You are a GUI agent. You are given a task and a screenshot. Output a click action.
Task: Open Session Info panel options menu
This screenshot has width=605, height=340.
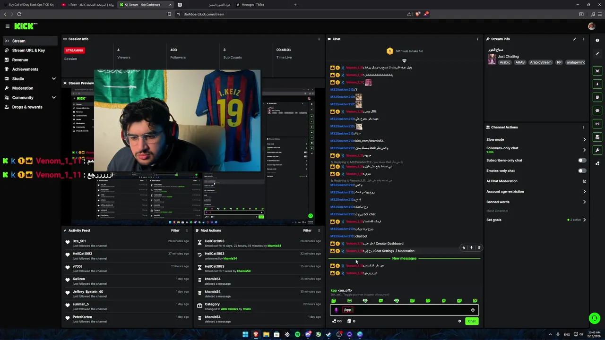pos(319,39)
